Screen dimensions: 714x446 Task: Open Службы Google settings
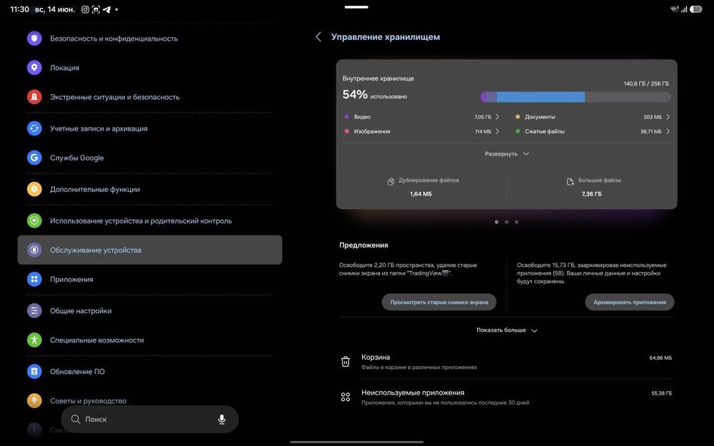pos(150,158)
